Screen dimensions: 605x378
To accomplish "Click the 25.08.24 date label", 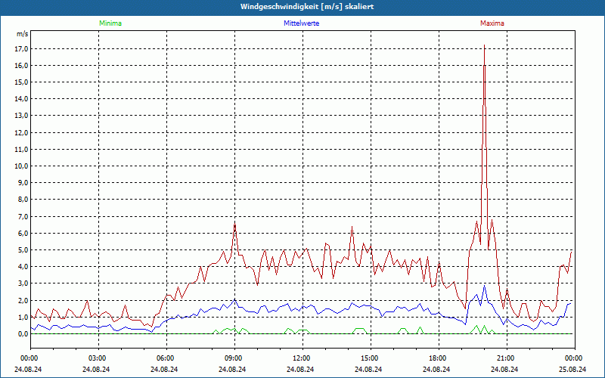I will (572, 369).
